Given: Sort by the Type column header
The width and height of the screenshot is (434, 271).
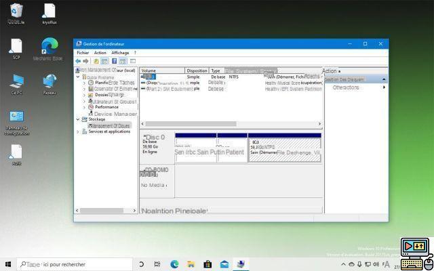Looking at the screenshot, I should (x=217, y=70).
